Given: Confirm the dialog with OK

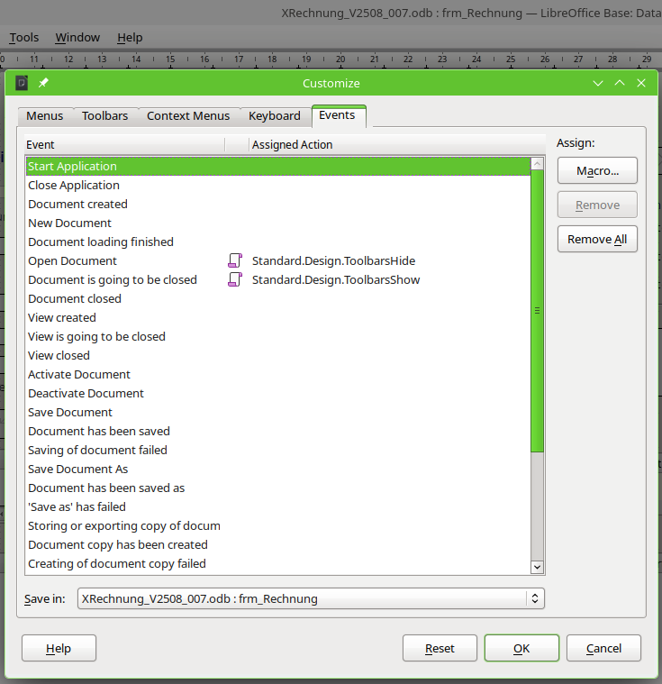Looking at the screenshot, I should point(521,648).
